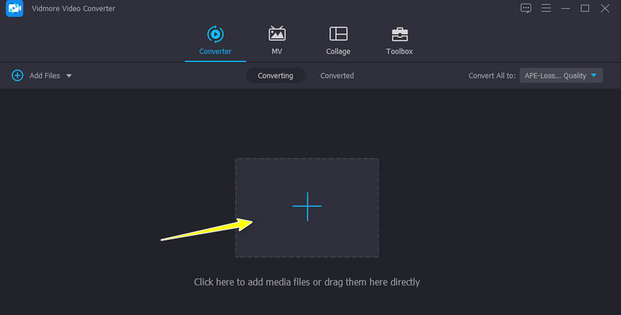Open the Toolbox briefcase icon

click(400, 34)
